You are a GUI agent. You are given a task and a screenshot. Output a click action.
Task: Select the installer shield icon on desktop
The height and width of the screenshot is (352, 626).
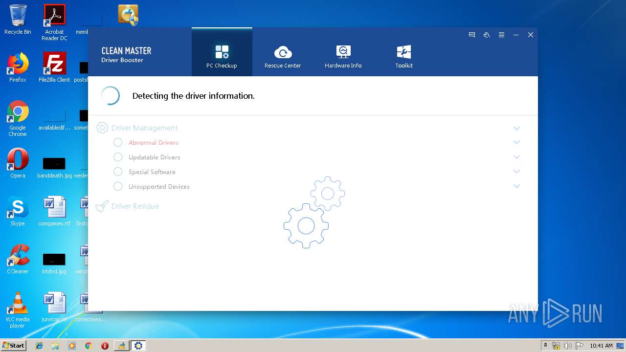point(128,15)
